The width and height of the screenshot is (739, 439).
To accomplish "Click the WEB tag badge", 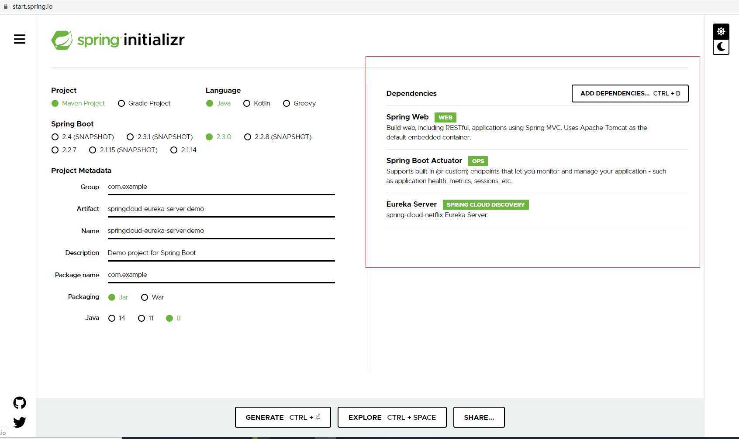I will (x=445, y=117).
